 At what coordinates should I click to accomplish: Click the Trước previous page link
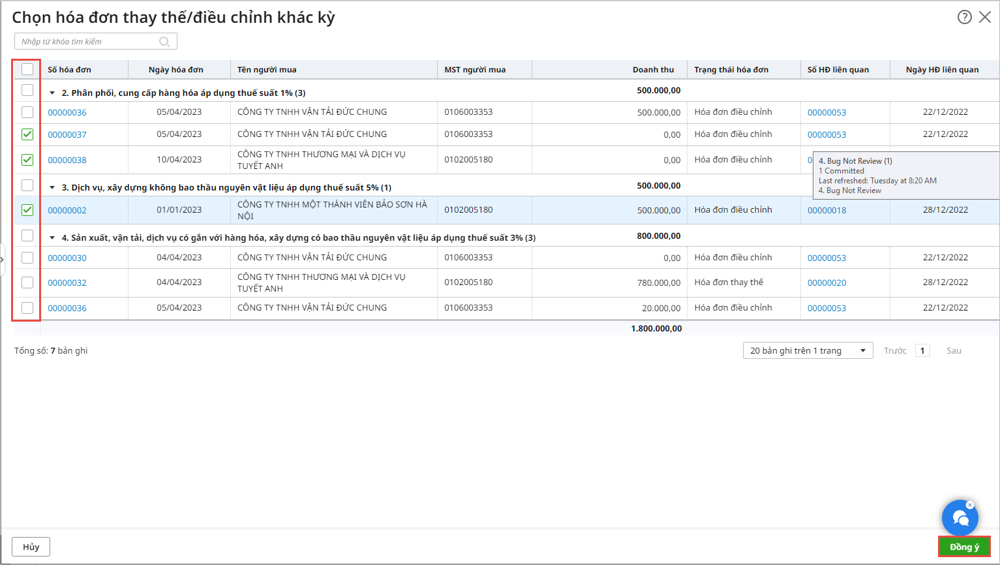(x=895, y=350)
